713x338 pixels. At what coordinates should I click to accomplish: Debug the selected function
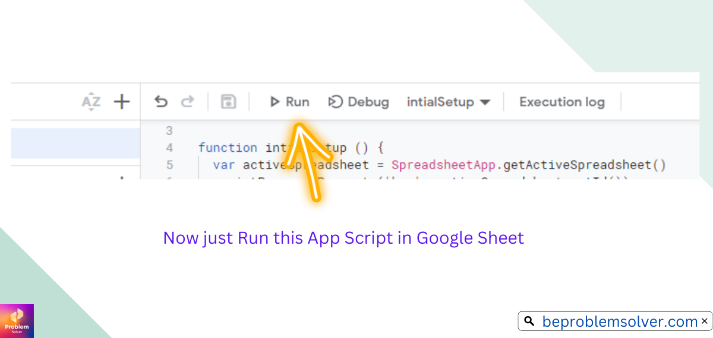click(x=358, y=102)
